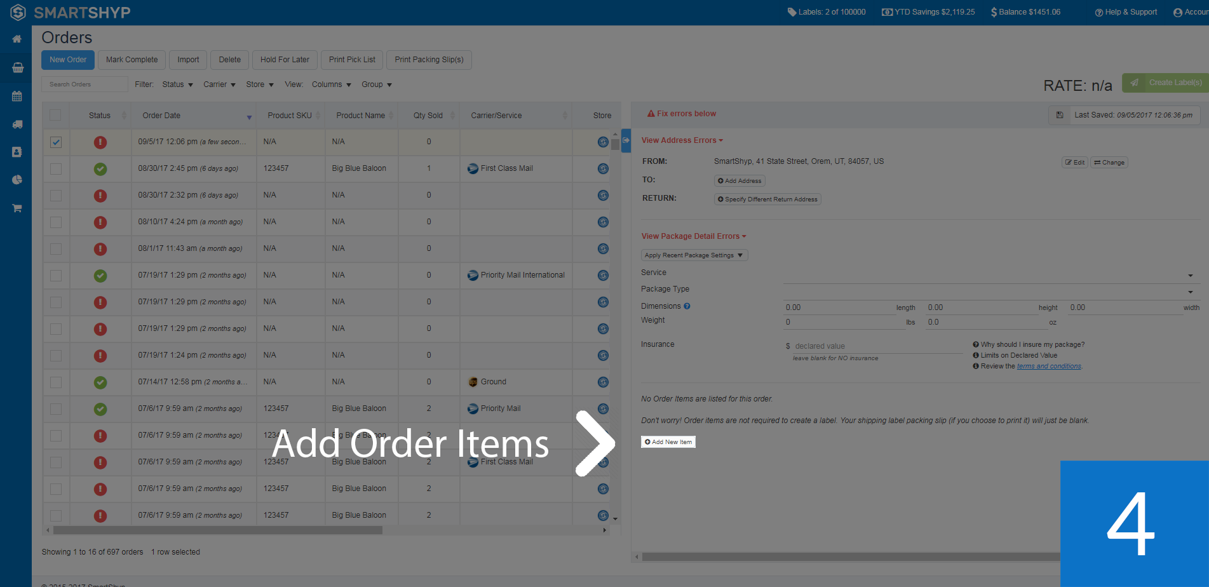Click the Labels tag icon in the header
Image resolution: width=1209 pixels, height=587 pixels.
(792, 12)
